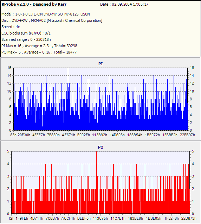This screenshot has width=201, height=224.
Task: Click the 1BBE05h axis label in PO chart
Action: tap(154, 218)
